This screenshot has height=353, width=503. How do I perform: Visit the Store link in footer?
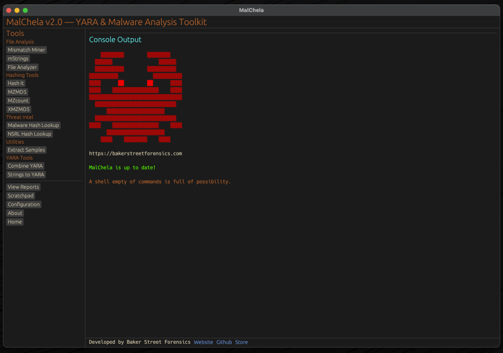point(241,343)
